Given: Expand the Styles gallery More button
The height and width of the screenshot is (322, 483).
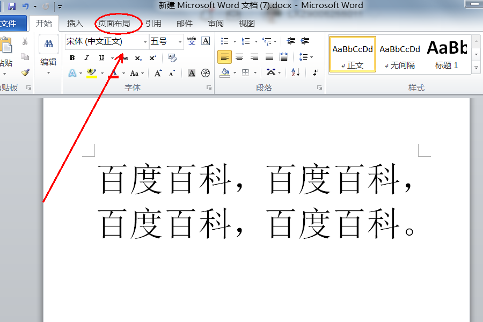Looking at the screenshot, I should coord(476,68).
